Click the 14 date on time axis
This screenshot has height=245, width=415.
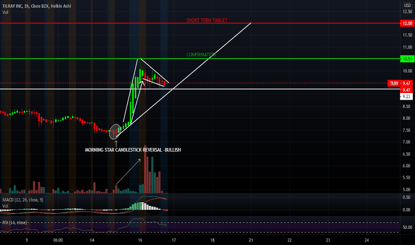click(92, 240)
